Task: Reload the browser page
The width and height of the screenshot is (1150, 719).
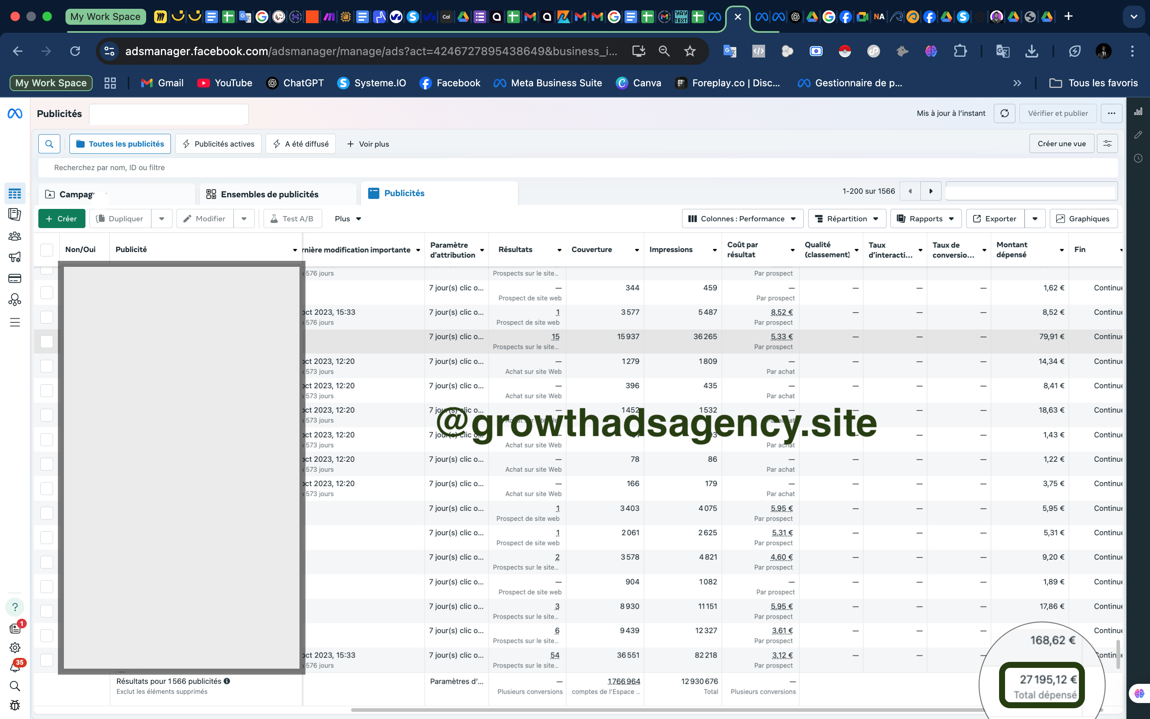Action: [75, 51]
